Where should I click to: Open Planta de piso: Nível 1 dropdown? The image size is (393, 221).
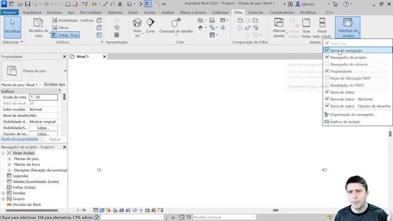(21, 85)
